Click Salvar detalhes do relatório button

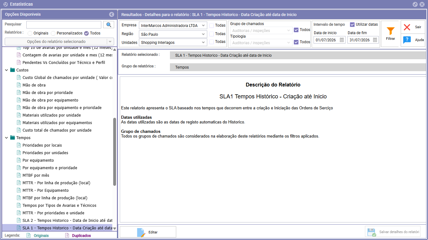point(393,232)
